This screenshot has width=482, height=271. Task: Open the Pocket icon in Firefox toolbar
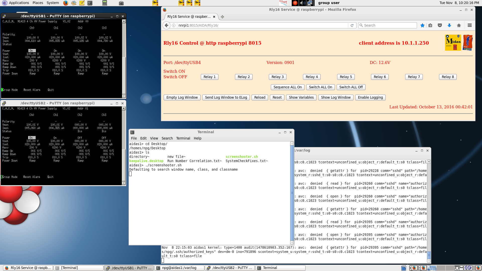440,25
